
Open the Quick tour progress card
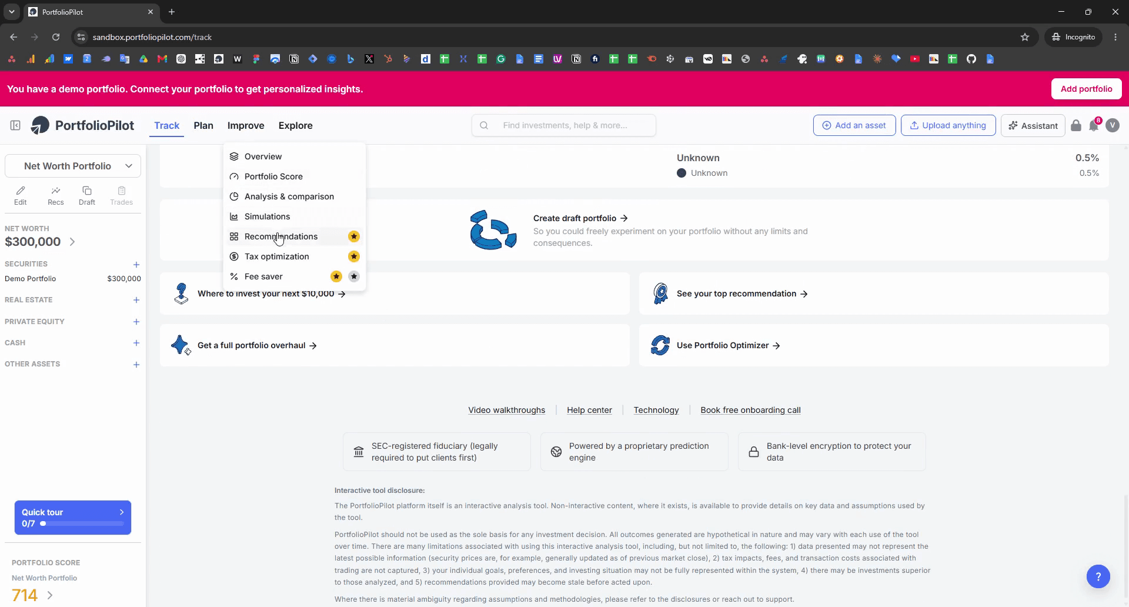click(x=73, y=518)
